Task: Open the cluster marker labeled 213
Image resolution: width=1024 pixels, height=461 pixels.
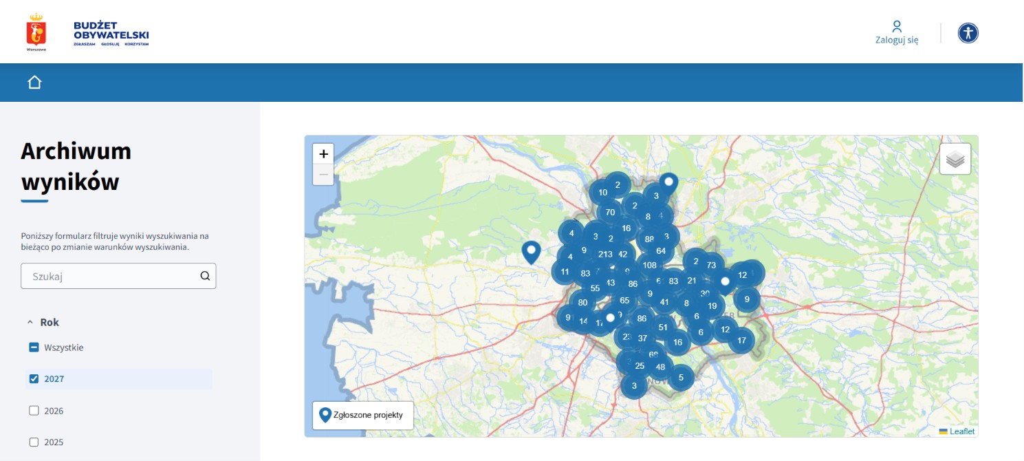Action: point(605,255)
